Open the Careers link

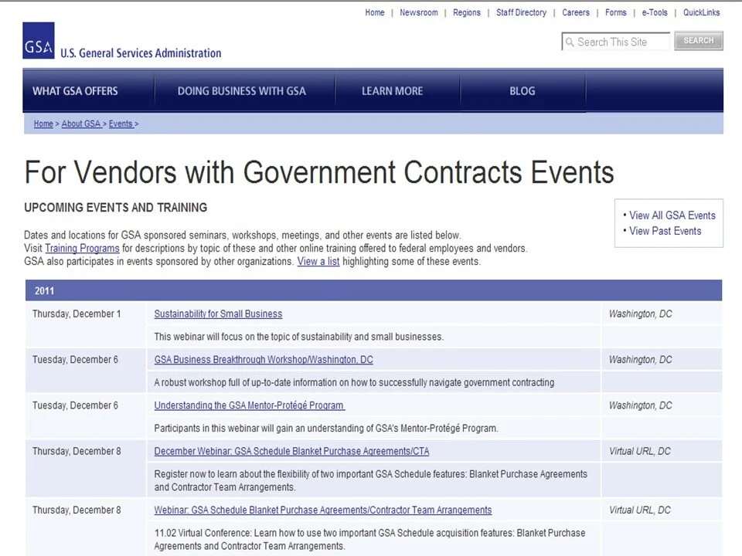(576, 13)
